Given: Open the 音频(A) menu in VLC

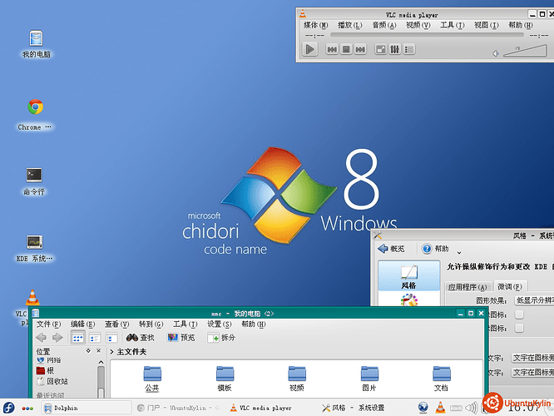Looking at the screenshot, I should pyautogui.click(x=384, y=25).
